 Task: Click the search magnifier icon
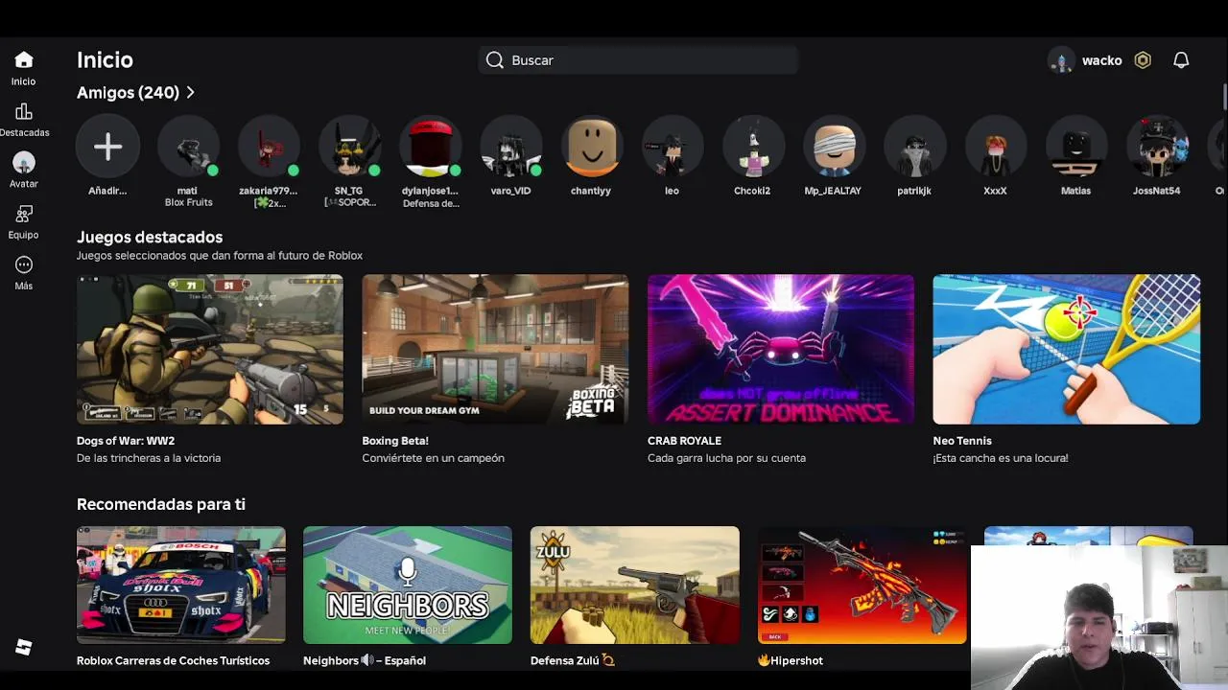pyautogui.click(x=494, y=60)
